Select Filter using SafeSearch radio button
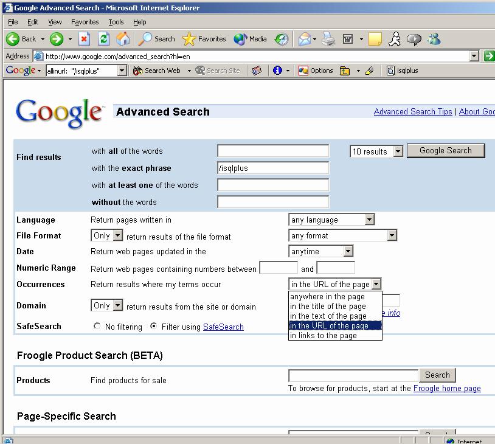Viewport: 495px width, 444px height. pos(153,326)
